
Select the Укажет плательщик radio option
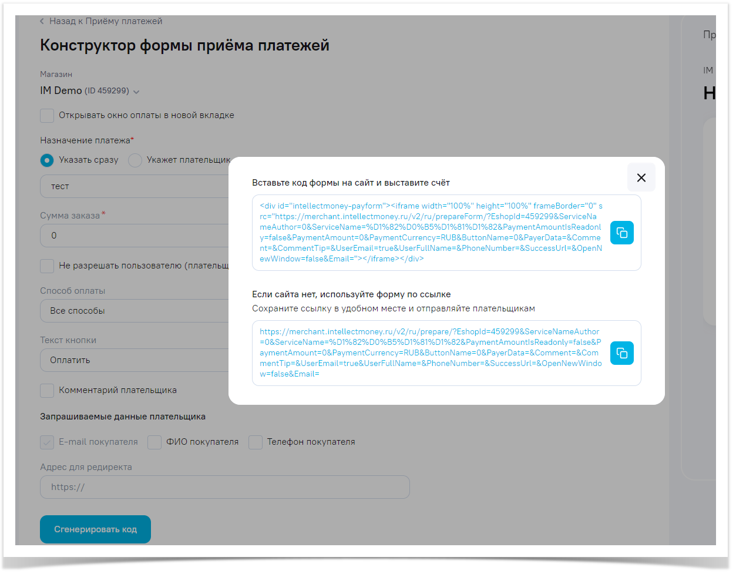135,160
